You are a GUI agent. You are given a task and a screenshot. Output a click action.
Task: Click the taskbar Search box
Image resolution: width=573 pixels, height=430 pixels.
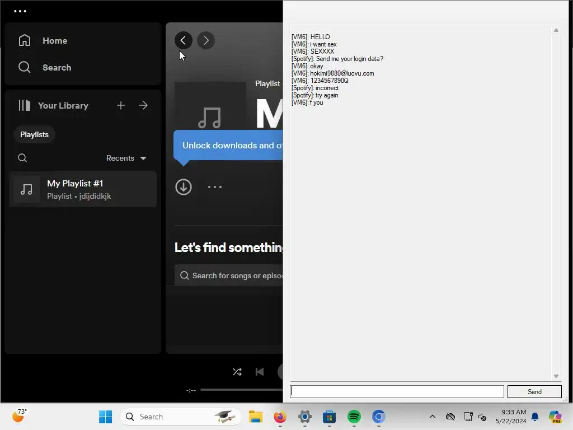181,417
